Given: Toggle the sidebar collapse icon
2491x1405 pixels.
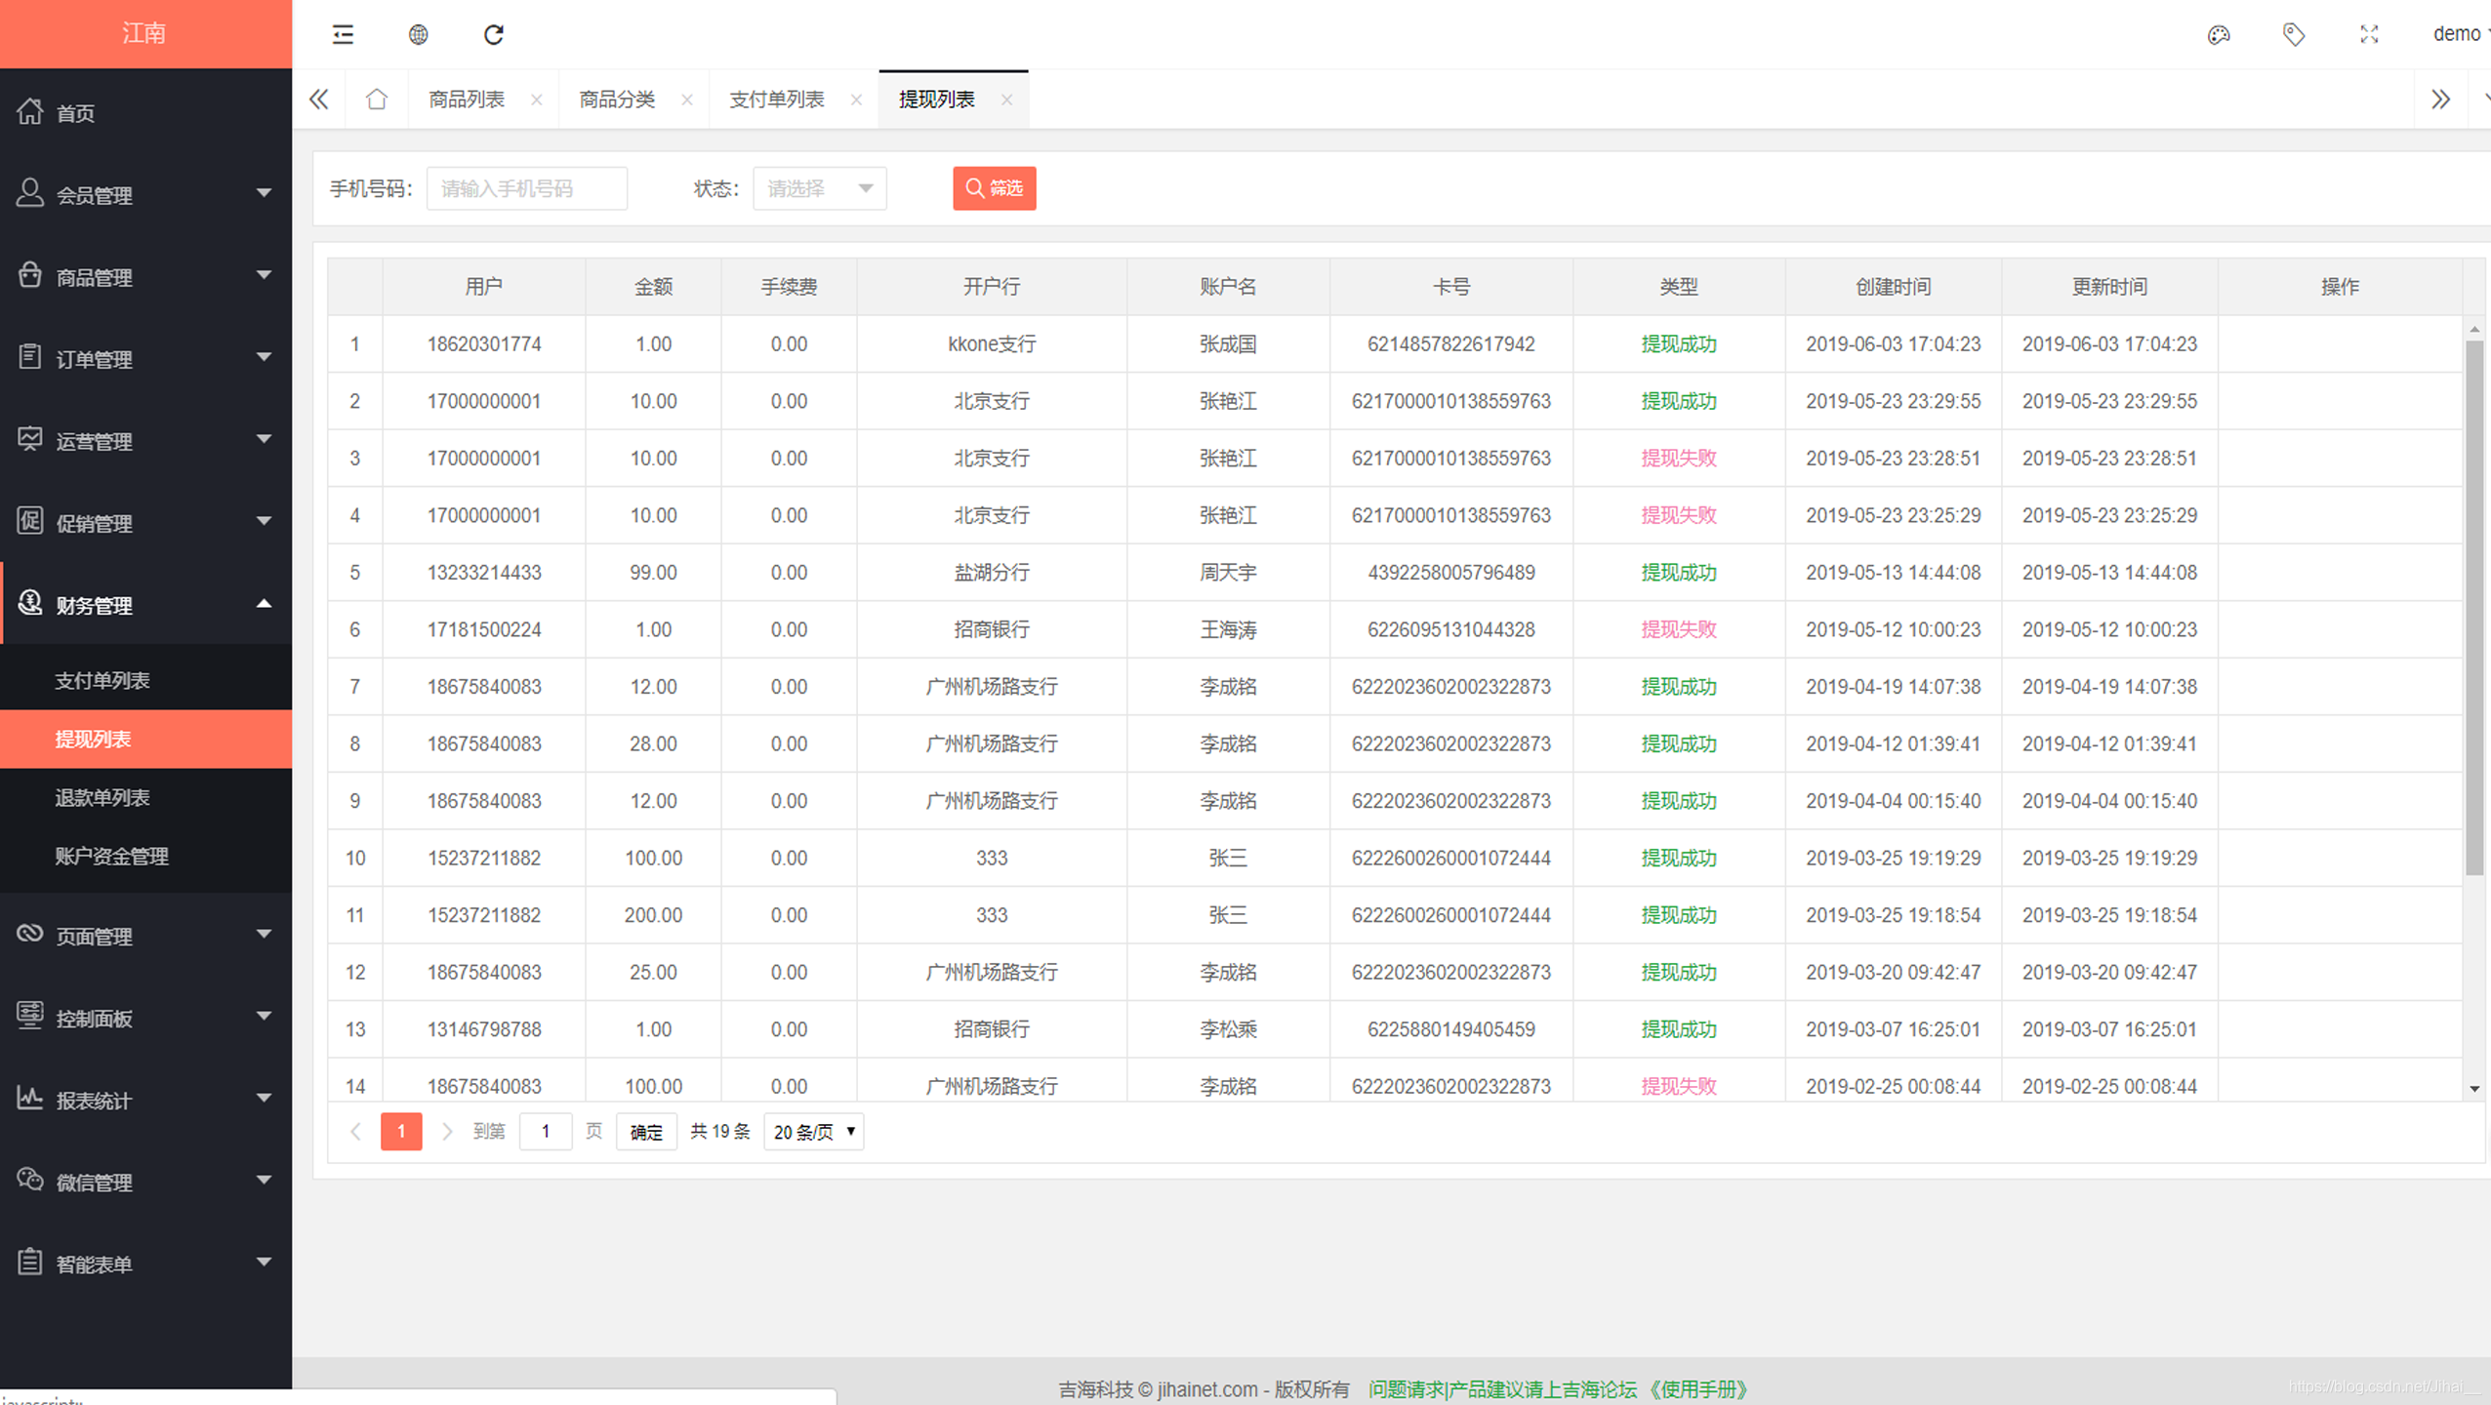Looking at the screenshot, I should [343, 35].
